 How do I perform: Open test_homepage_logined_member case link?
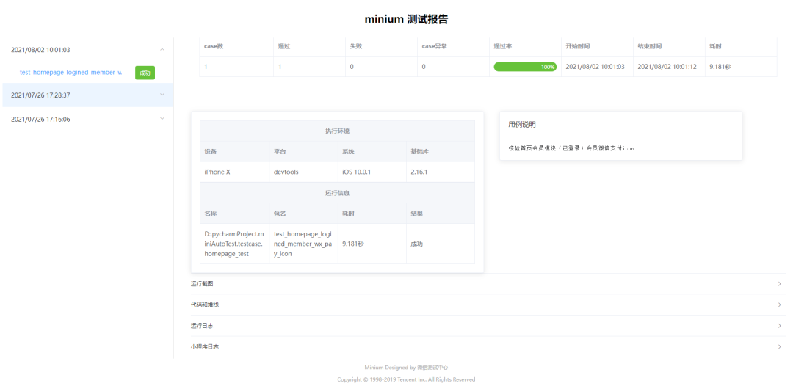point(70,73)
